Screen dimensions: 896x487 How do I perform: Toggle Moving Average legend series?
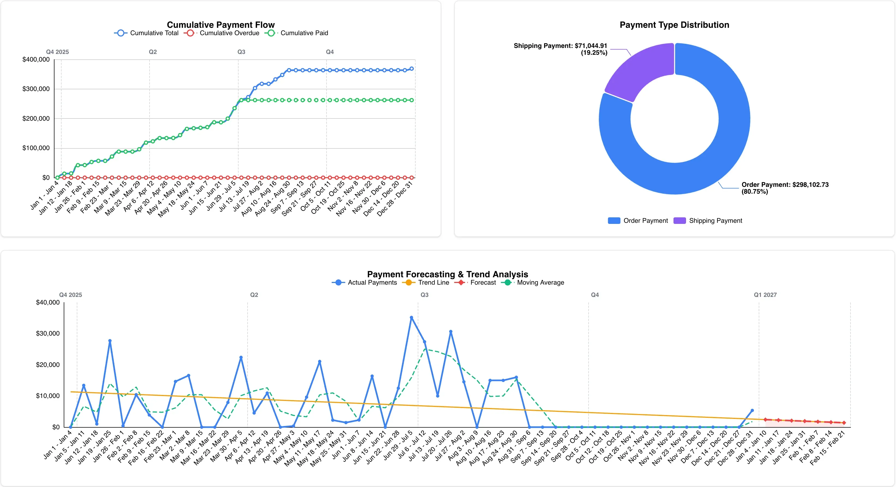tap(532, 282)
